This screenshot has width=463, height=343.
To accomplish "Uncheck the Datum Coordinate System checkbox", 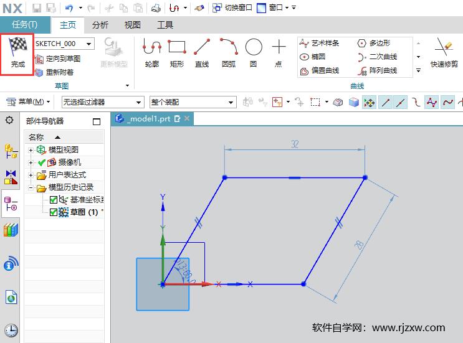I will (54, 200).
